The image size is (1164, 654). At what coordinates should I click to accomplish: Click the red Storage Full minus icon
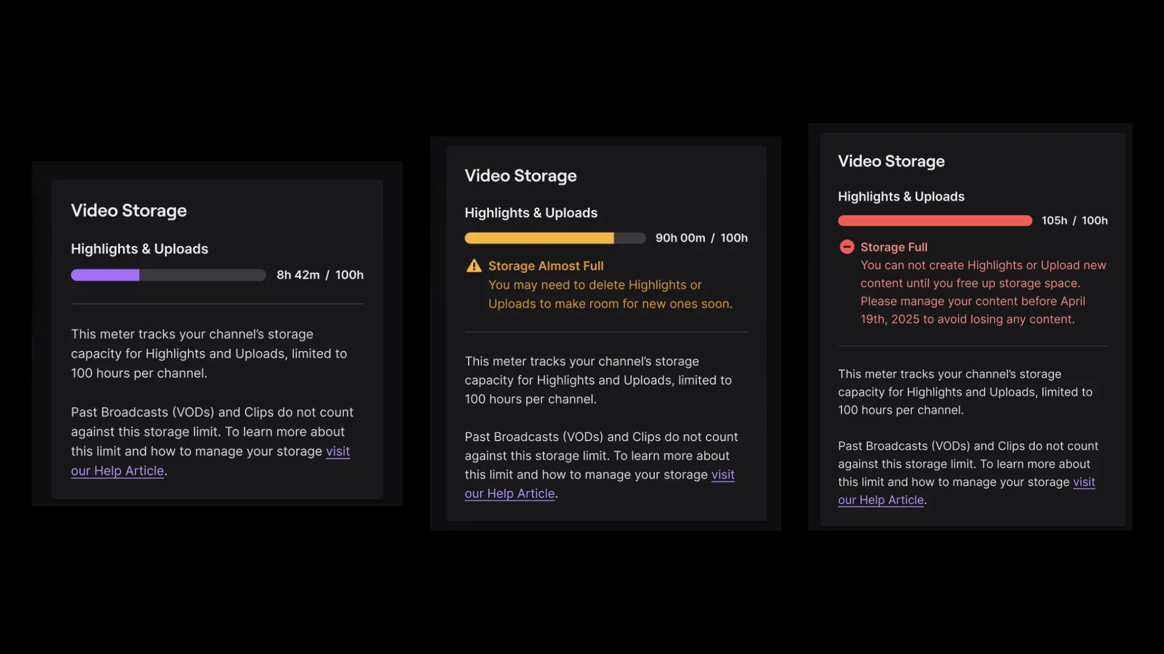click(x=847, y=247)
